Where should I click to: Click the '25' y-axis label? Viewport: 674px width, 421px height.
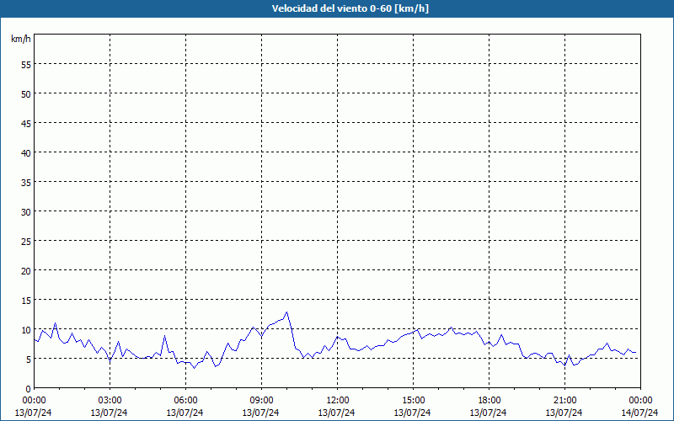point(26,241)
